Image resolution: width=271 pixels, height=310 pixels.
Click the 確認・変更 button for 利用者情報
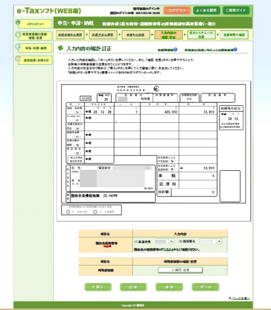pyautogui.click(x=180, y=270)
